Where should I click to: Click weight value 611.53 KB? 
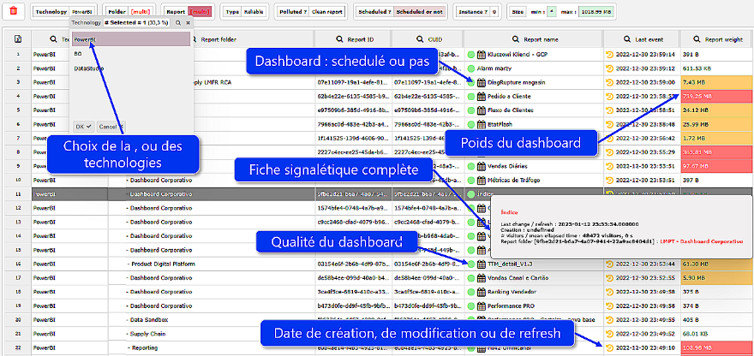point(696,68)
